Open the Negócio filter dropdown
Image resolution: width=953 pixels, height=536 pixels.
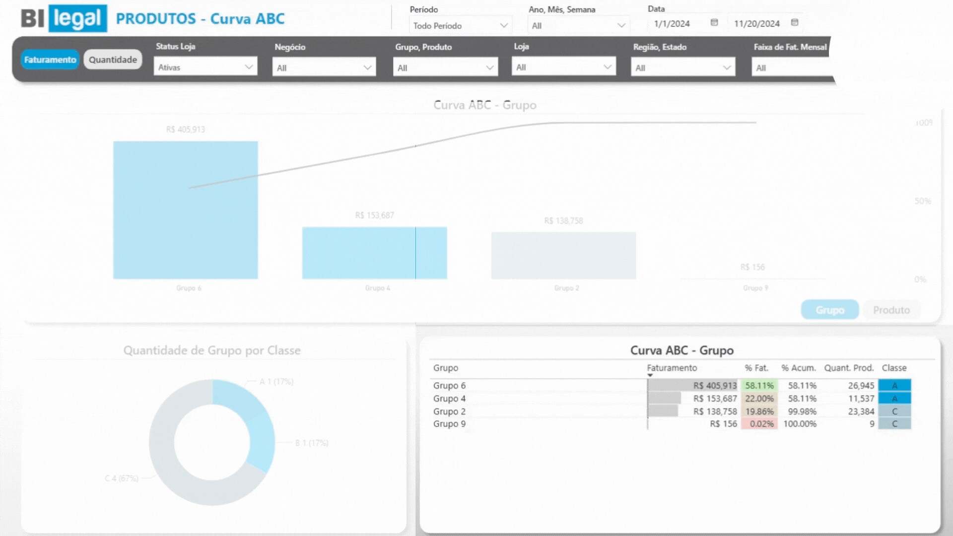(x=324, y=67)
